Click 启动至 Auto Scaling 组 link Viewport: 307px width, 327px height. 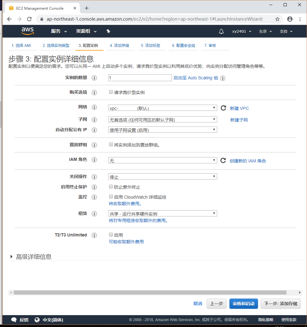pos(196,78)
